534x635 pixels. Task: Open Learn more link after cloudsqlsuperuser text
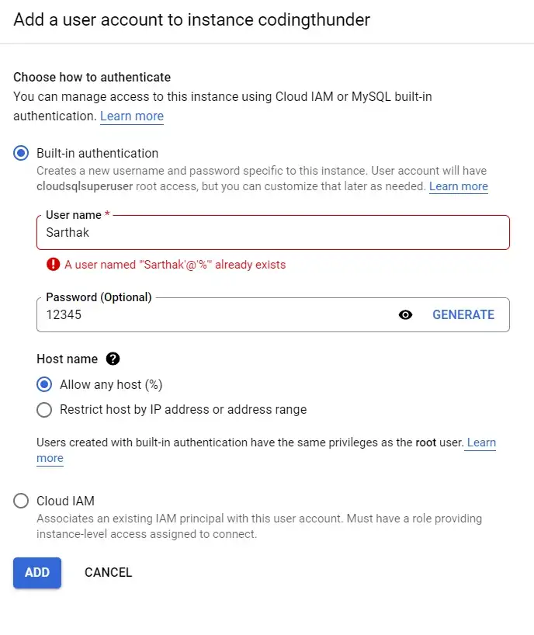(458, 186)
